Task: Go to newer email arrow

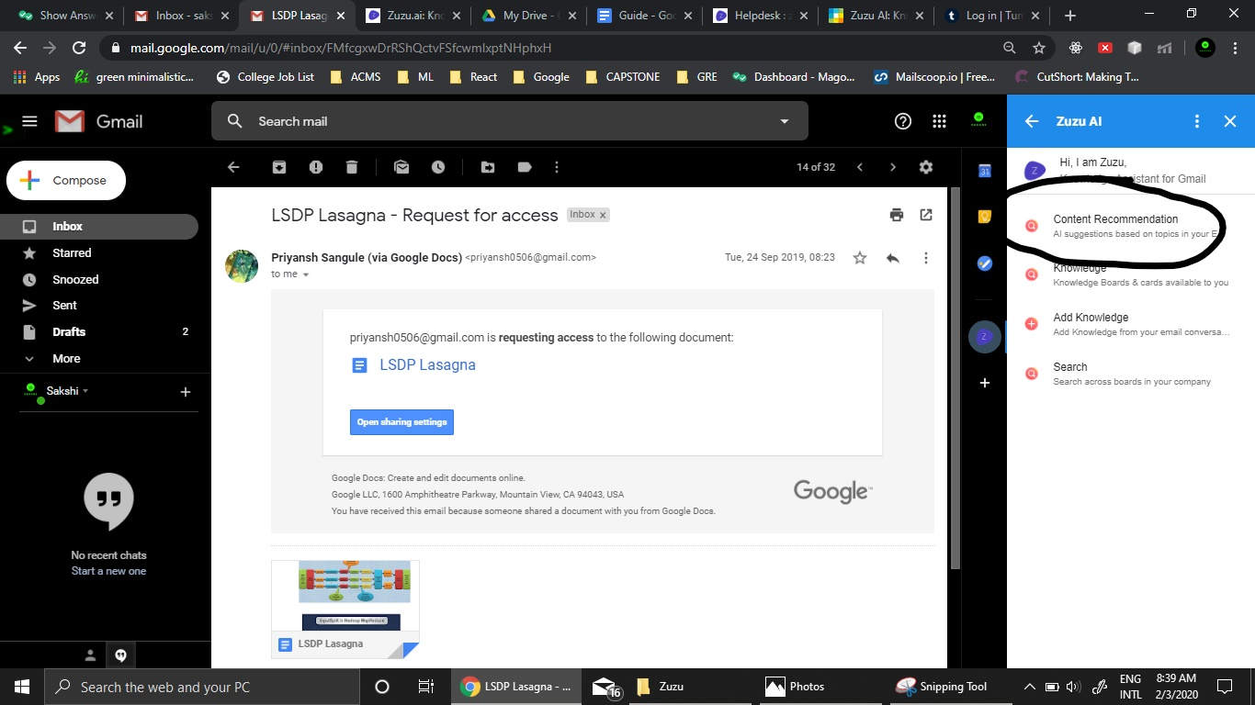Action: 860,167
